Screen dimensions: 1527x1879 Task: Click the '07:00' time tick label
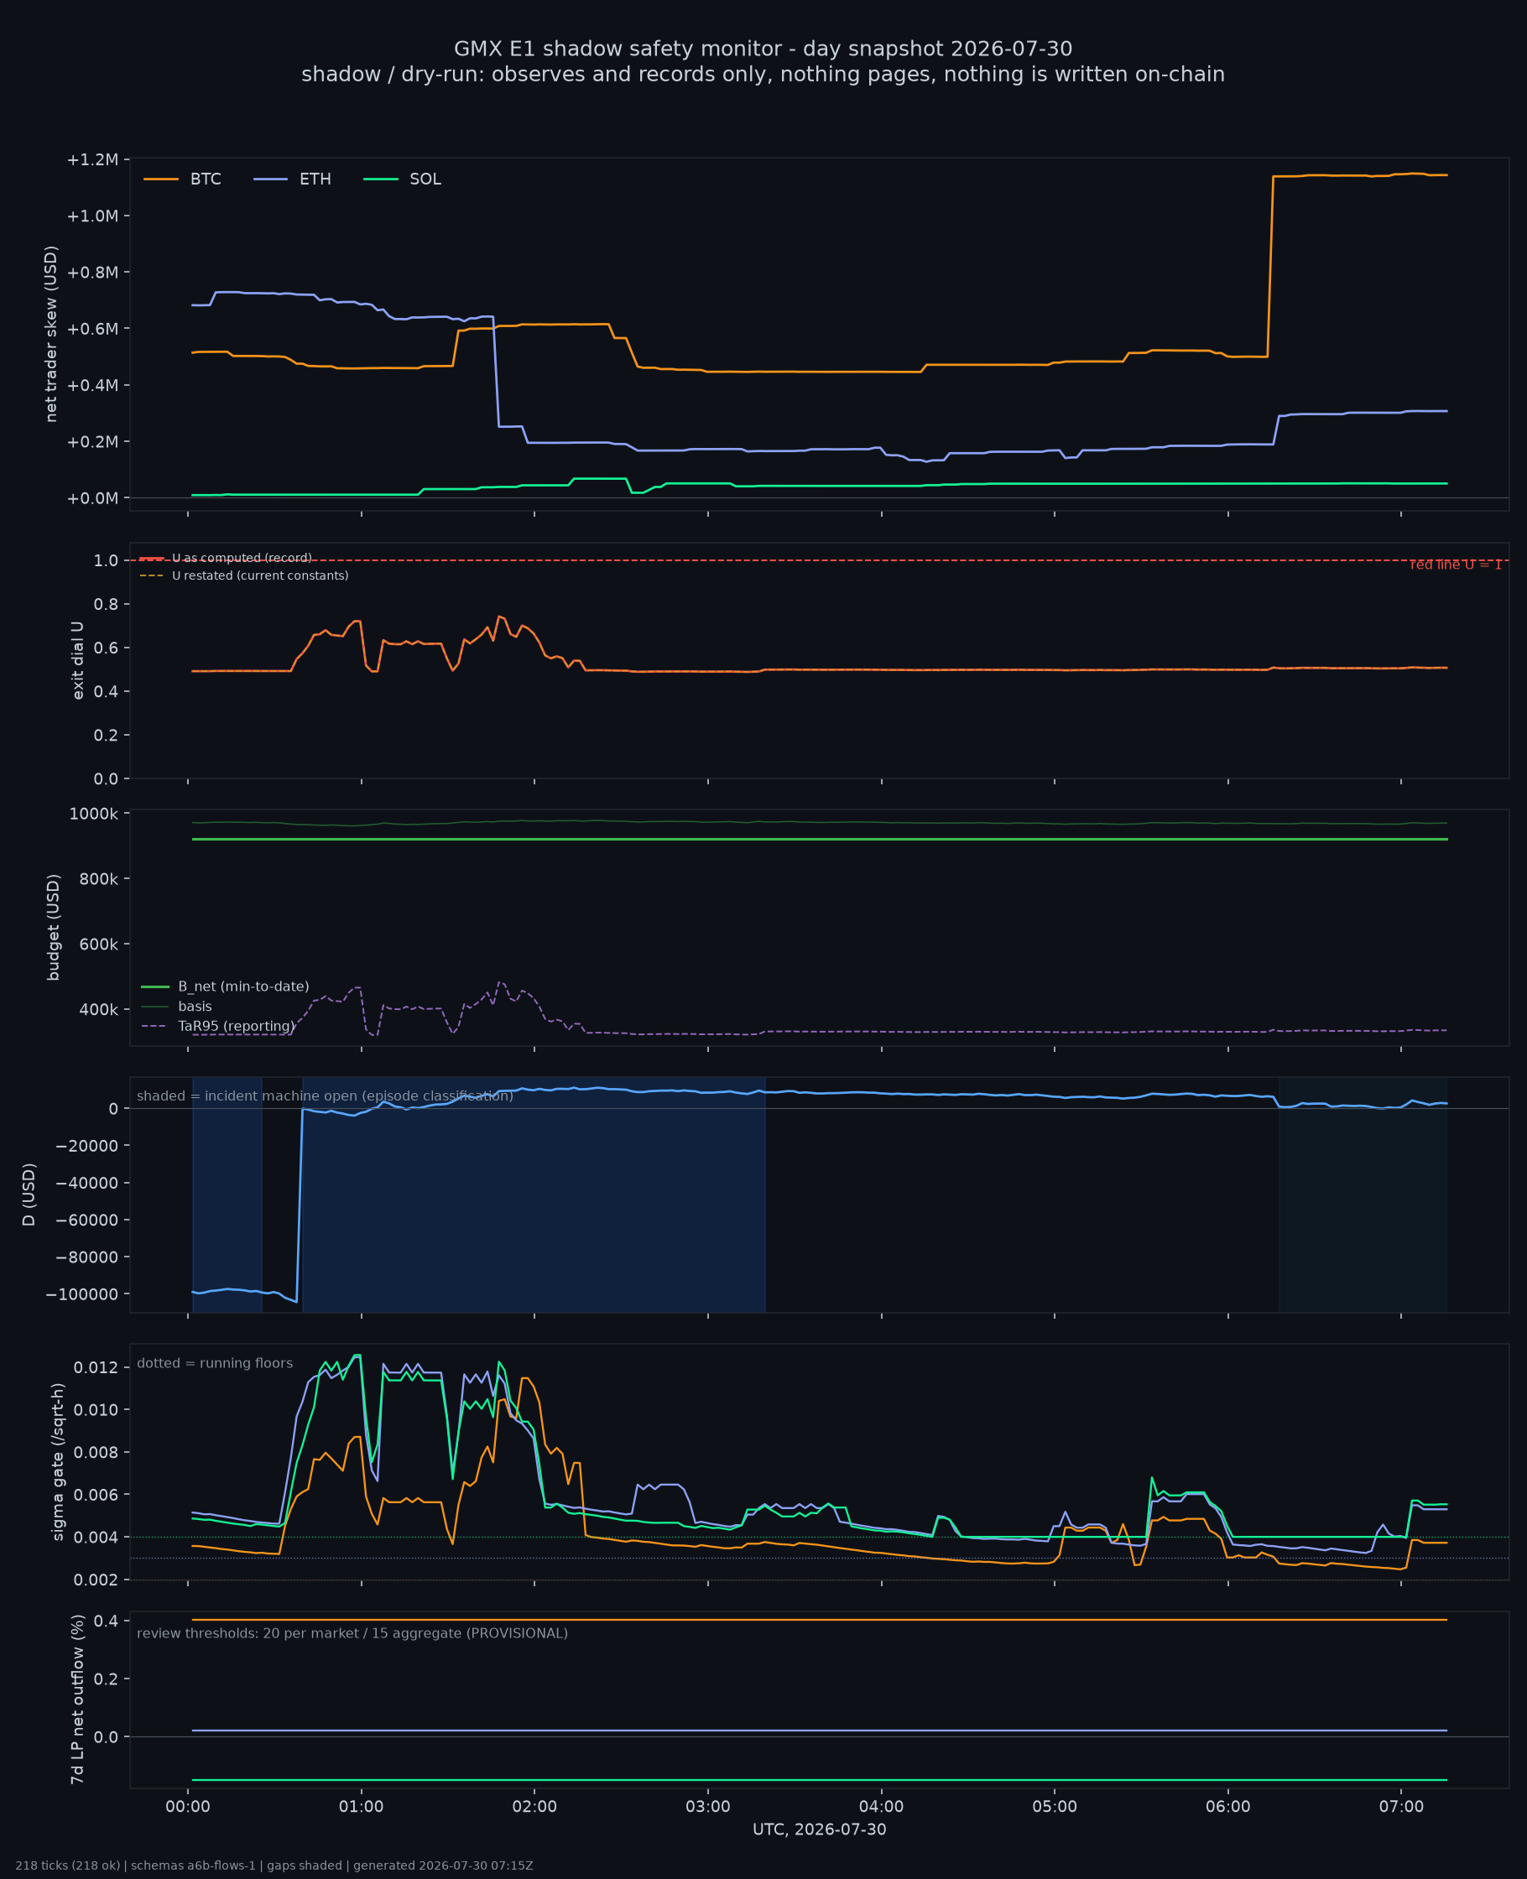coord(1401,1808)
